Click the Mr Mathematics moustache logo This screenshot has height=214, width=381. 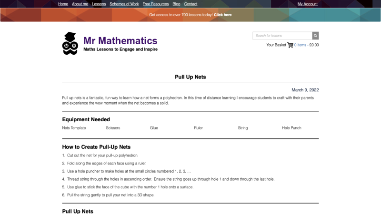70,43
